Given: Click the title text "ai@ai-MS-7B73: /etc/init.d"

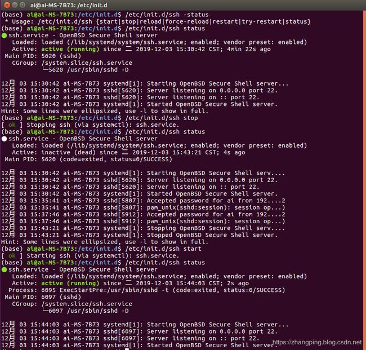Looking at the screenshot, I should (69, 5).
